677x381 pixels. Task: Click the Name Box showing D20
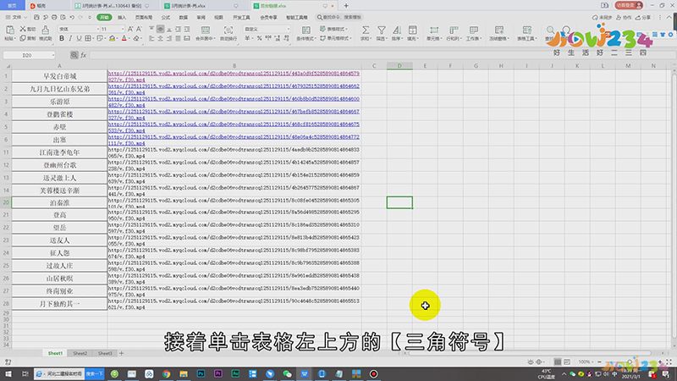(30, 55)
